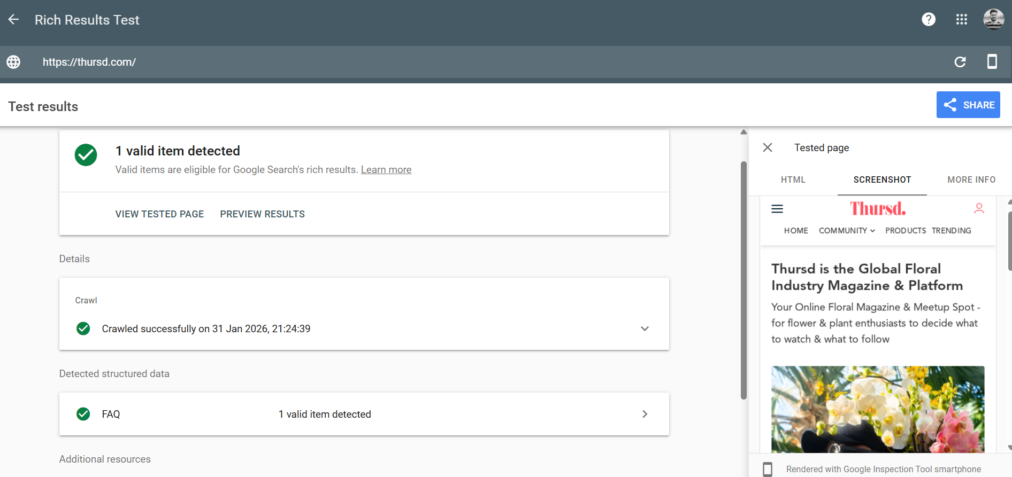The height and width of the screenshot is (477, 1012).
Task: Switch to the SCREENSHOT tab
Action: point(882,180)
